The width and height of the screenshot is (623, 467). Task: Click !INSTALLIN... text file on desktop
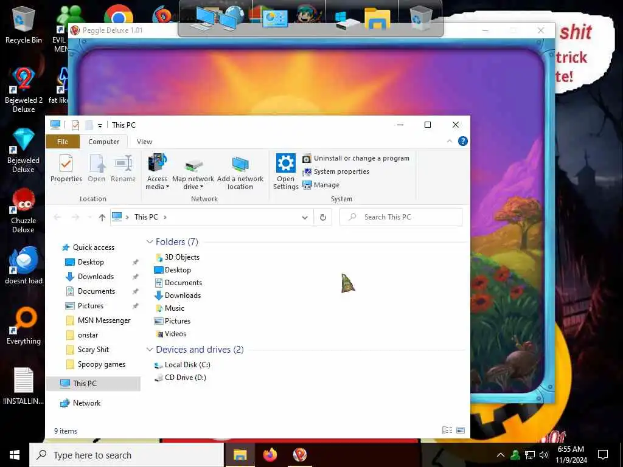24,386
